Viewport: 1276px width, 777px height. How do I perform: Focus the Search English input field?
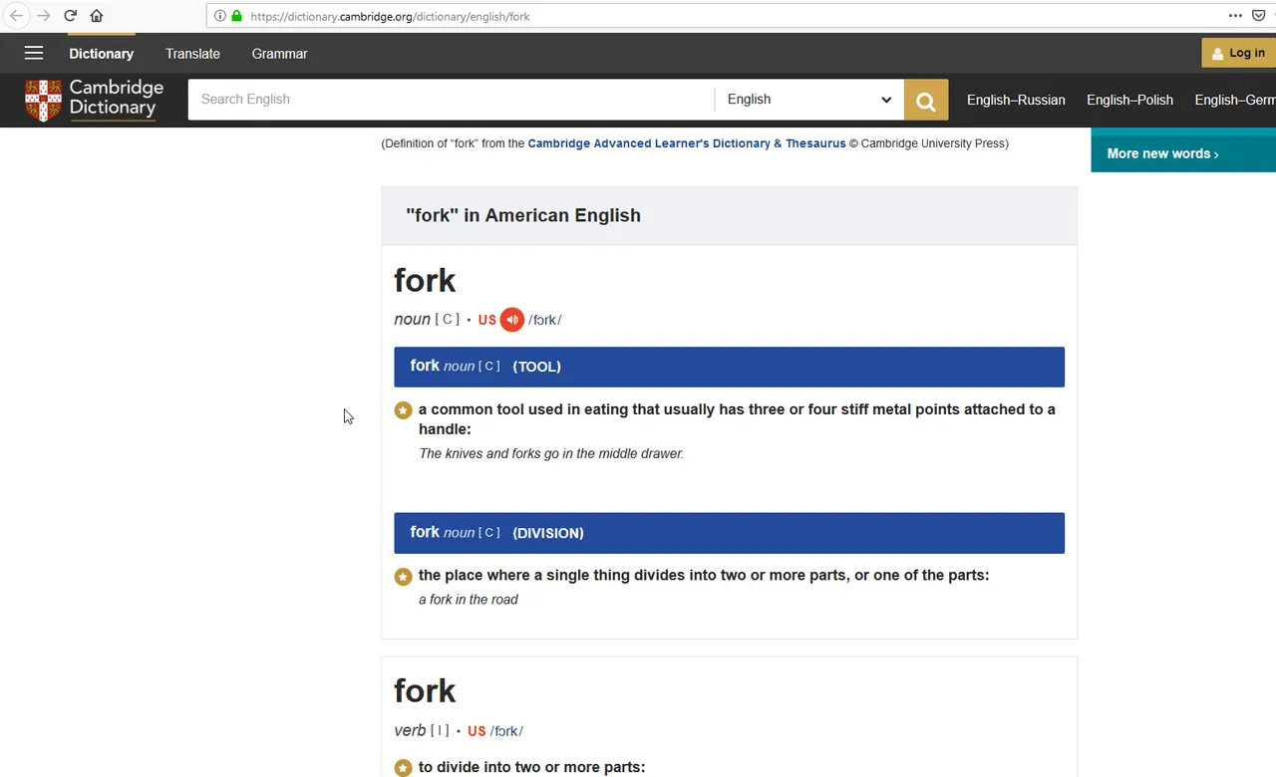click(x=452, y=100)
